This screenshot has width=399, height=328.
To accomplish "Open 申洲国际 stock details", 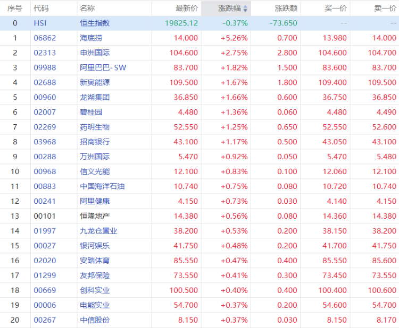I will click(x=95, y=53).
